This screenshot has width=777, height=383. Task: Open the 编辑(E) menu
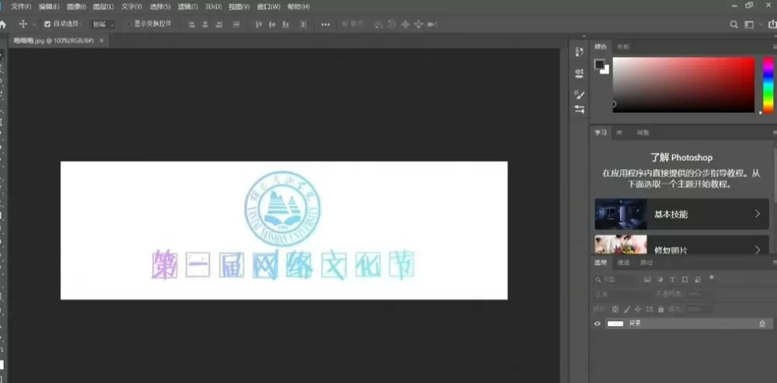coord(49,7)
